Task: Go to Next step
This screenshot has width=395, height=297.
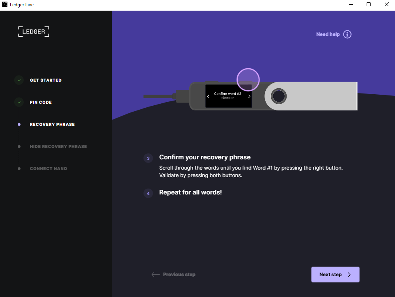Action: [335, 275]
